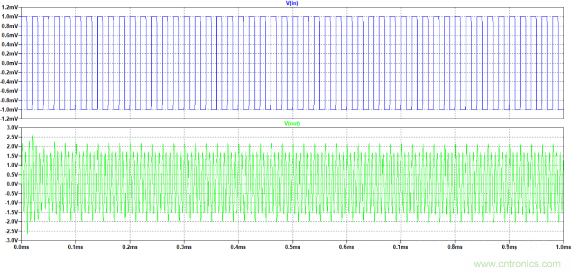Screen dimensions: 571x272
Task: Click the 0.8ms time axis label
Action: point(454,247)
